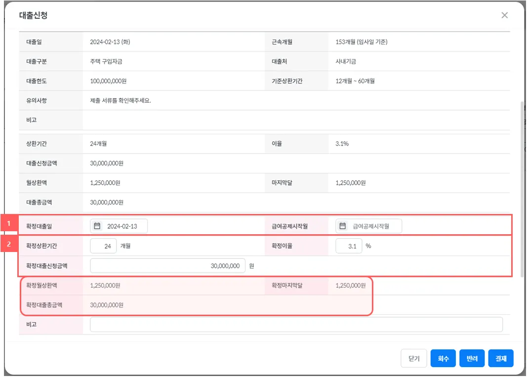Select the 대출구분 value 주택 구입자금
Screen dimensions: 527x378
tap(106, 62)
